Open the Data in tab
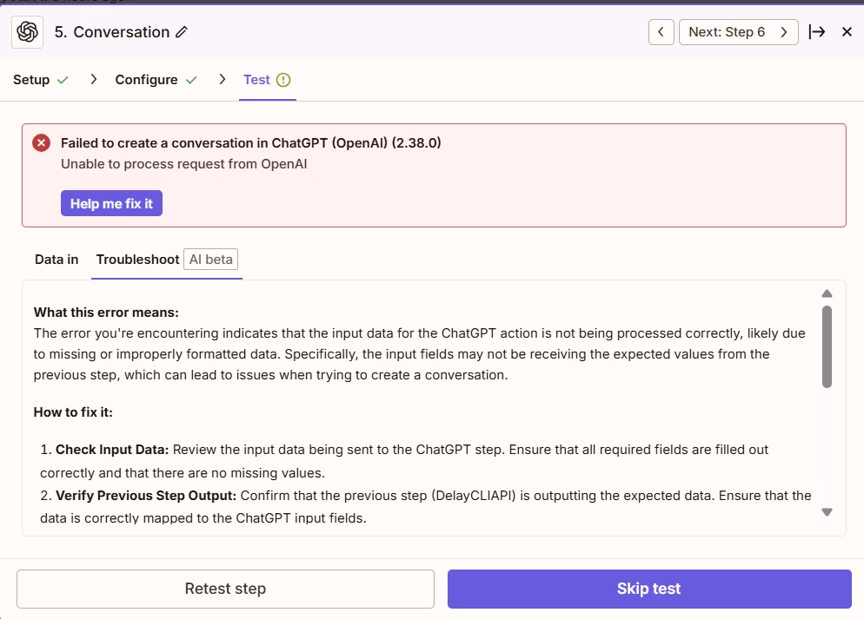This screenshot has height=619, width=864. point(56,260)
